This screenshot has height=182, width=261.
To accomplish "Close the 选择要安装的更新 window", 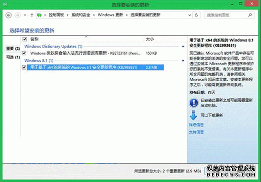I will coord(251,4).
